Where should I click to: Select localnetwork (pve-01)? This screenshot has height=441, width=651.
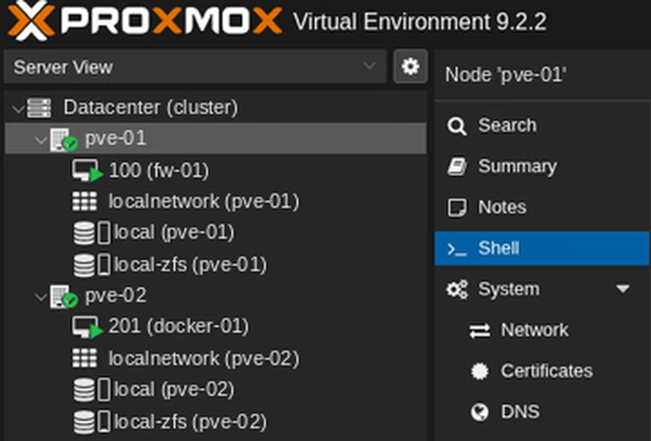coord(203,202)
